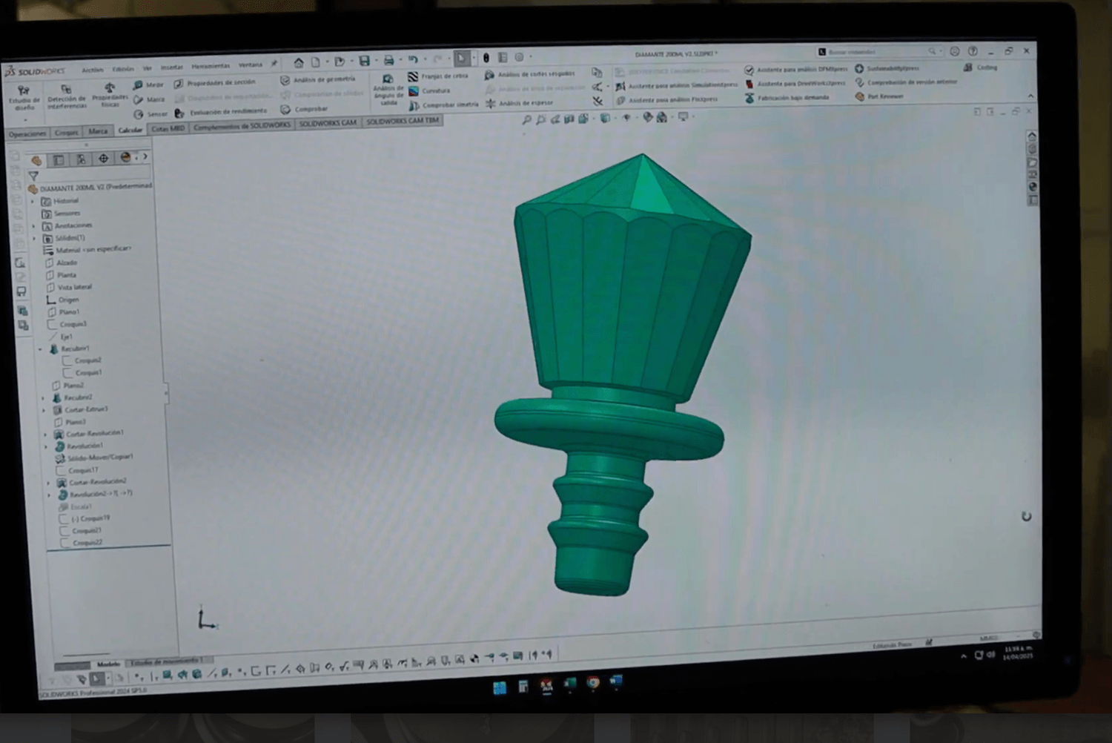Image resolution: width=1112 pixels, height=743 pixels.
Task: Open SustainabilityXpress
Action: point(887,68)
